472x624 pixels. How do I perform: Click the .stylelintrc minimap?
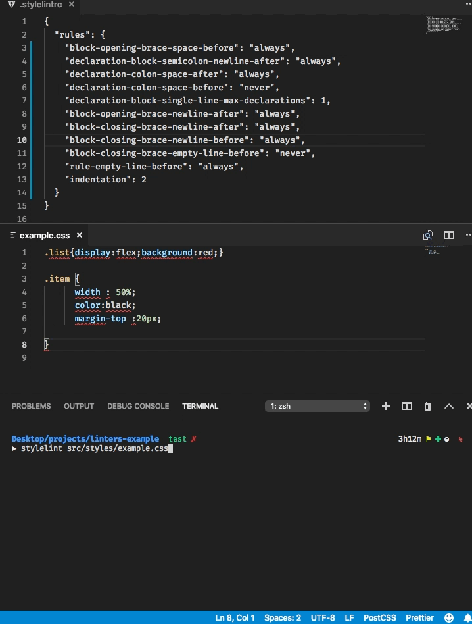click(443, 24)
